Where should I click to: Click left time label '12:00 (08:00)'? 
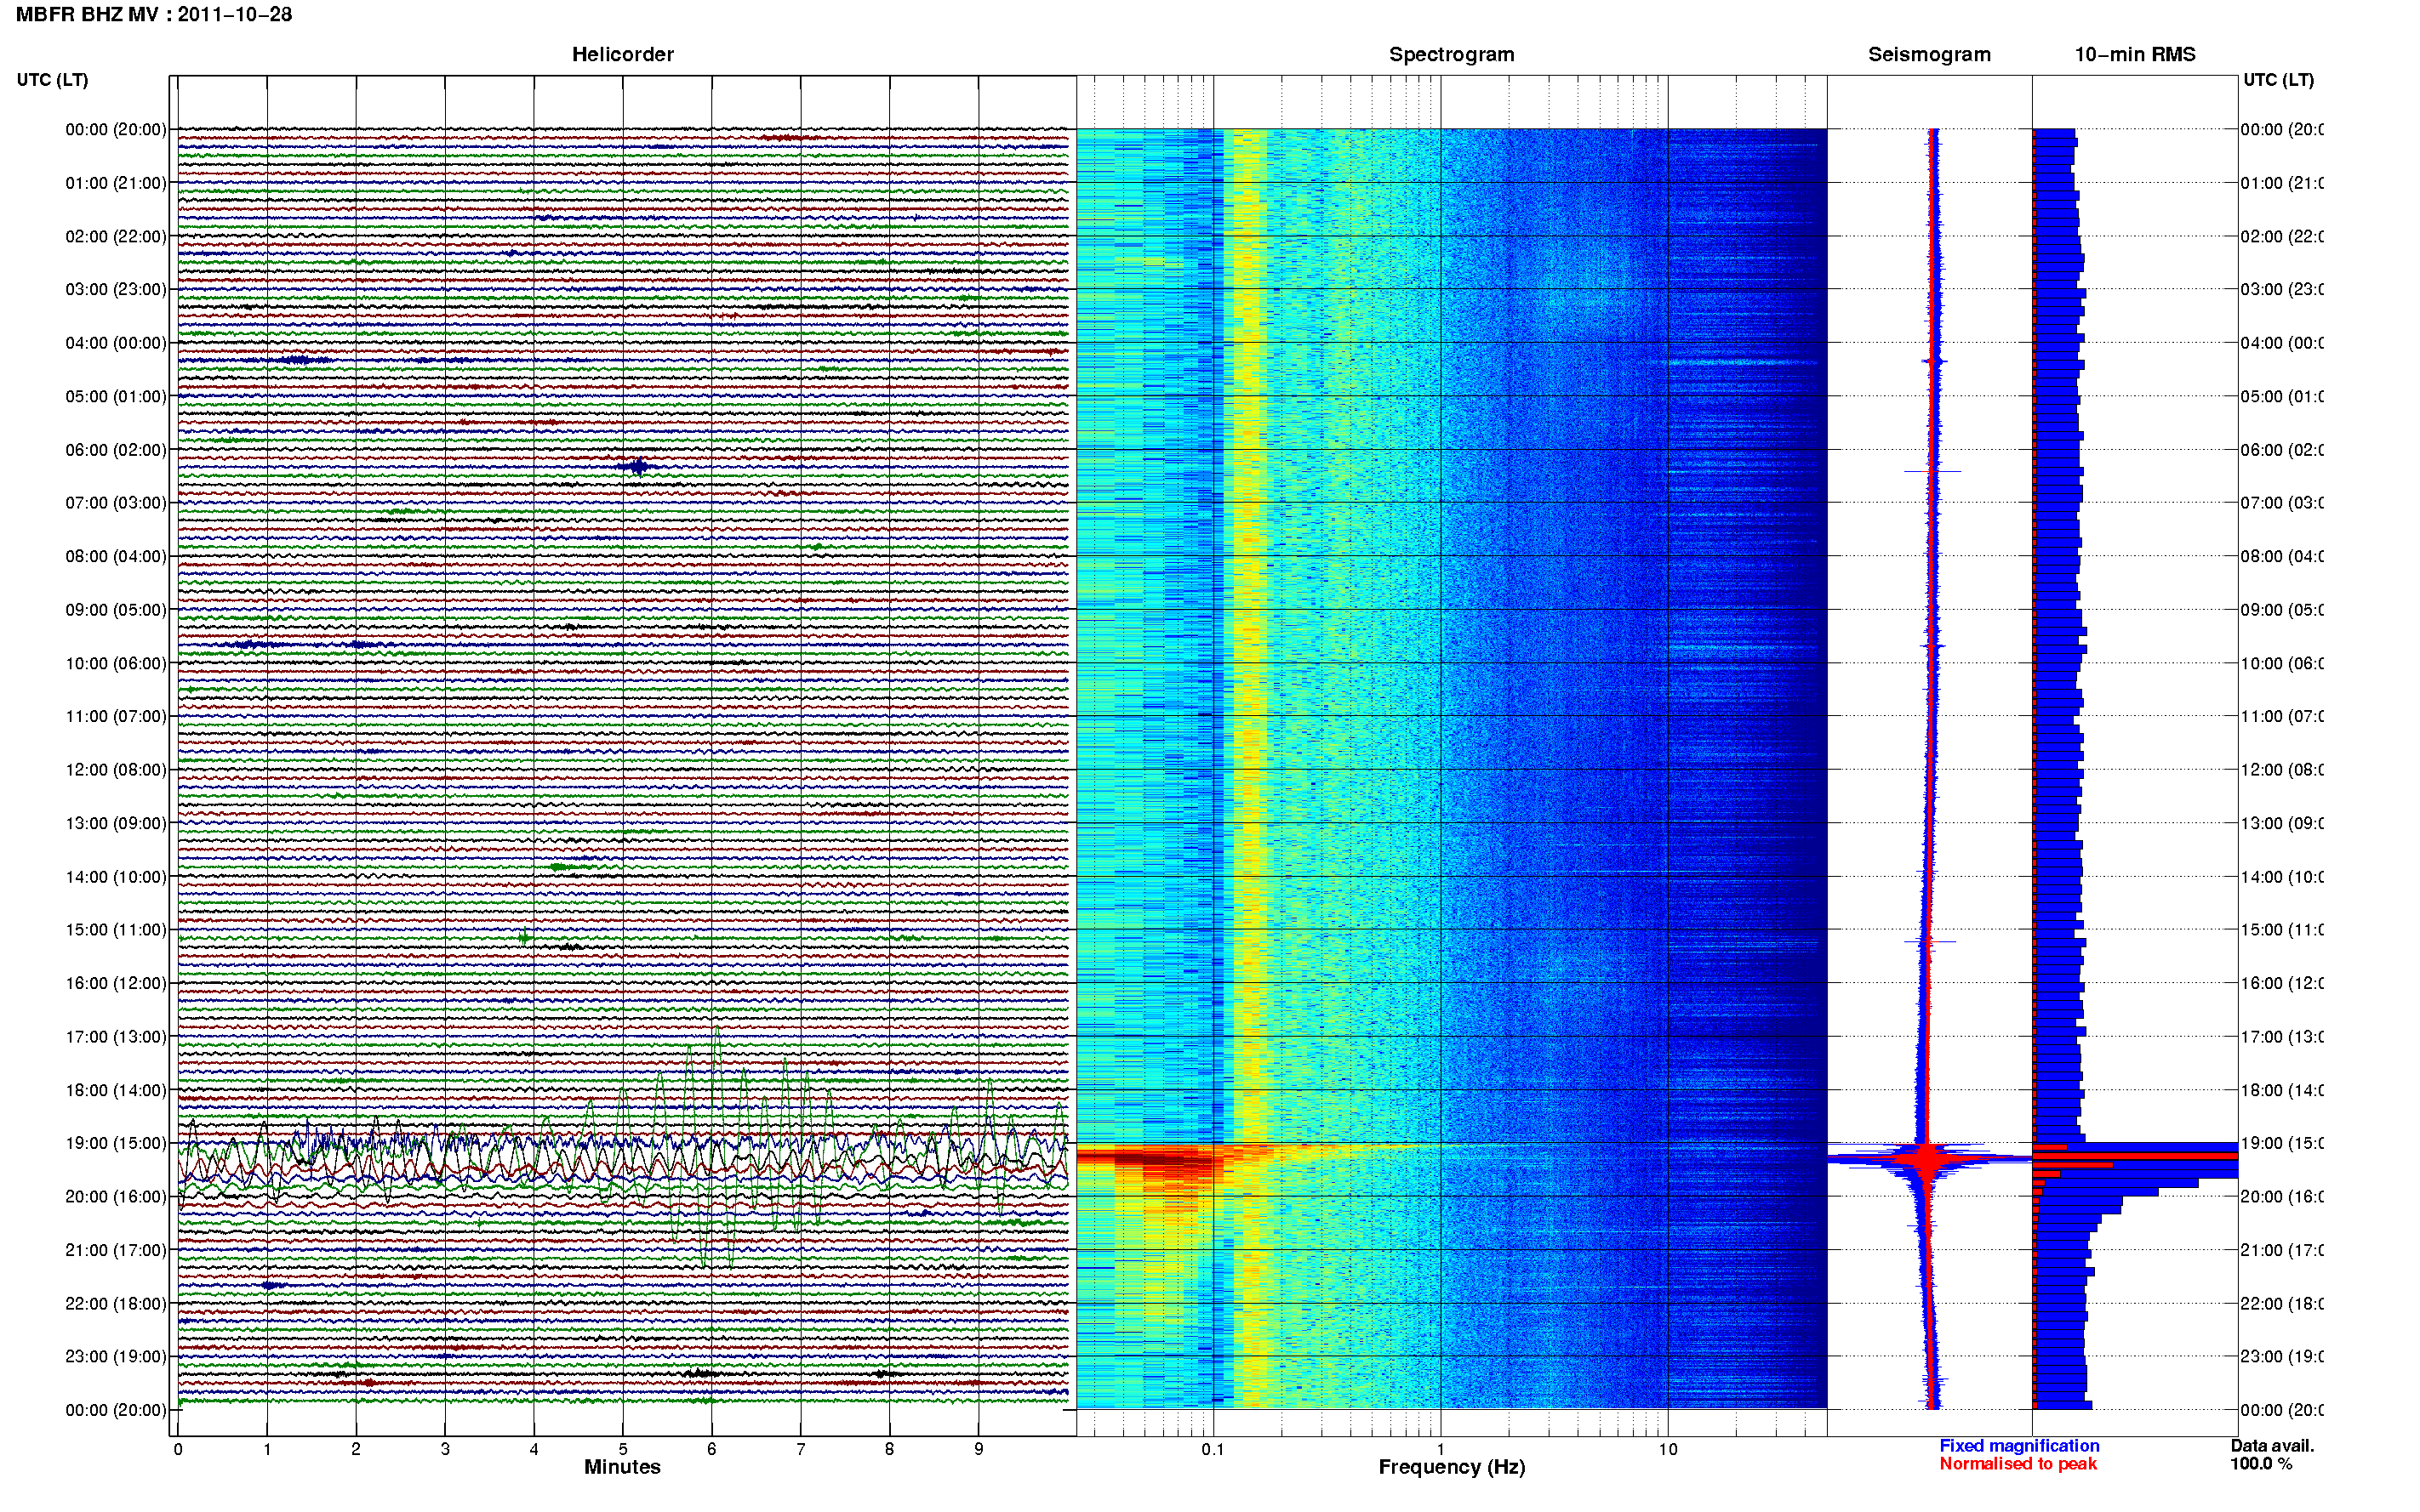click(116, 769)
